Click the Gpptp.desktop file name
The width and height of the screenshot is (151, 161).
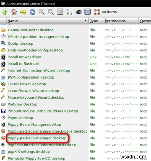click(21, 43)
